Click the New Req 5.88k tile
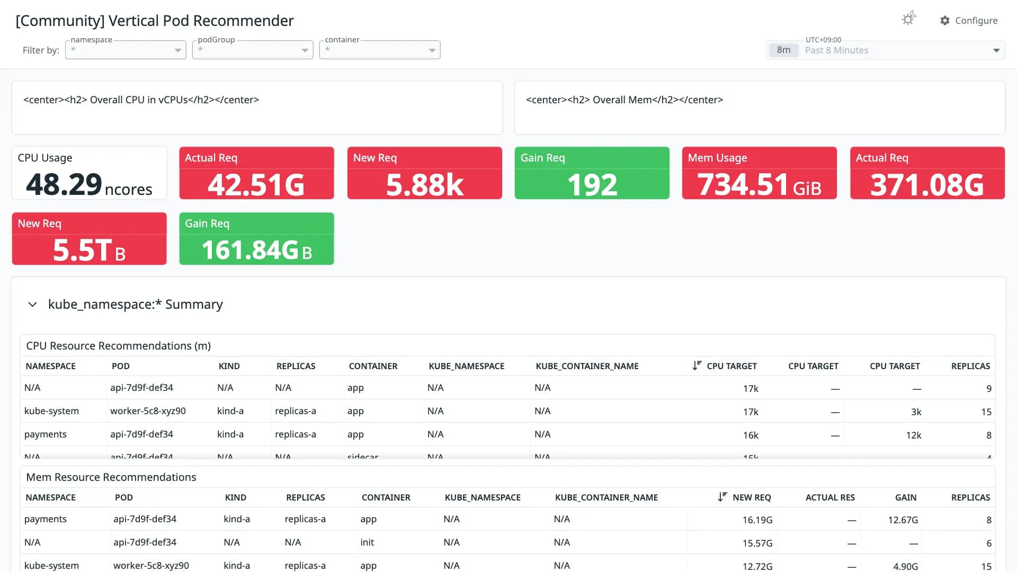Screen dimensions: 1017x572 pos(424,173)
